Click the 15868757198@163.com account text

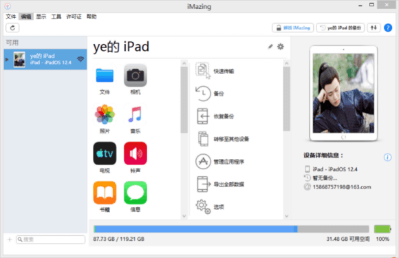(x=342, y=187)
